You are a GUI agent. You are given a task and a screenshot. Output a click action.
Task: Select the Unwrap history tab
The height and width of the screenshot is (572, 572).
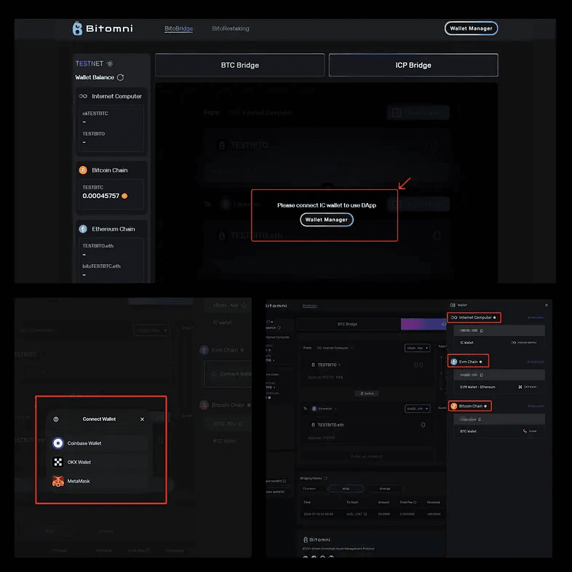pyautogui.click(x=384, y=488)
